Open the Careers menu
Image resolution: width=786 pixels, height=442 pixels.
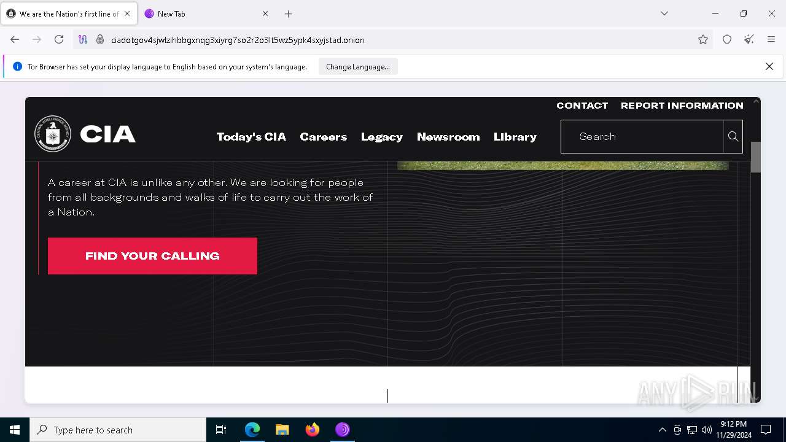coord(324,137)
